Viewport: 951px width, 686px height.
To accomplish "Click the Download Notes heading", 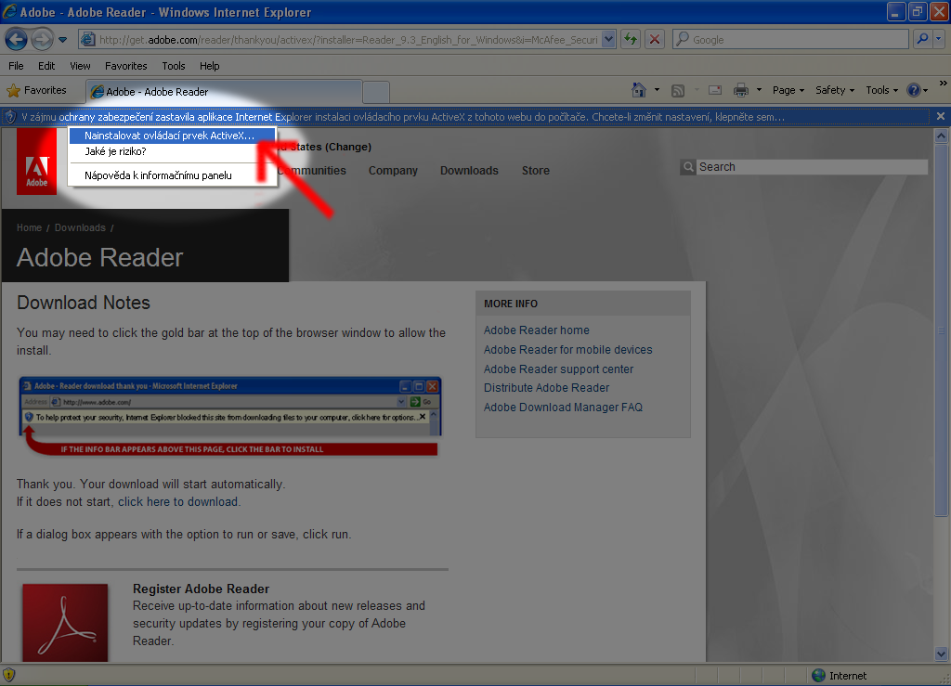I will click(84, 303).
